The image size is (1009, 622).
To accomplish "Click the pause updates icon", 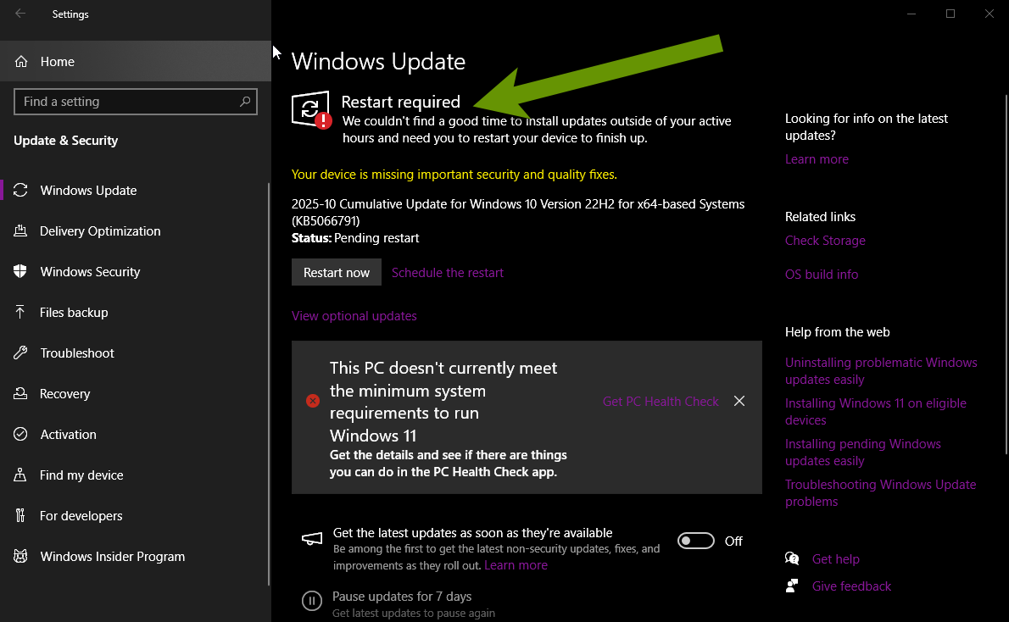I will (x=312, y=602).
